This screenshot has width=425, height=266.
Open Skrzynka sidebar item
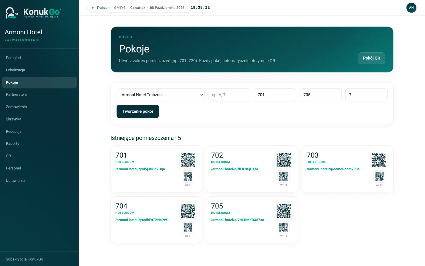point(40,119)
